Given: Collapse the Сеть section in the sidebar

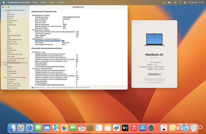Looking at the screenshot, I should pyautogui.click(x=3, y=65).
